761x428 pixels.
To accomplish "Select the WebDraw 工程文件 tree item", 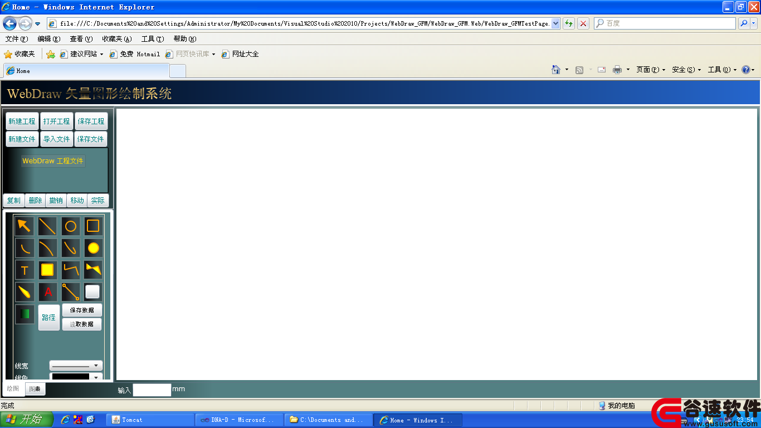I will coord(53,161).
